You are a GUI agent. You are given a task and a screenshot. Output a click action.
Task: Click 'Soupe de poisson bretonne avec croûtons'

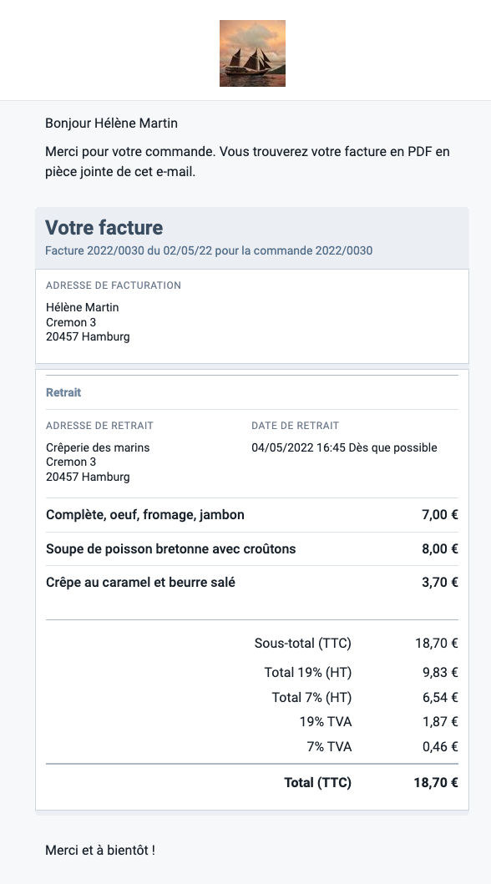171,548
